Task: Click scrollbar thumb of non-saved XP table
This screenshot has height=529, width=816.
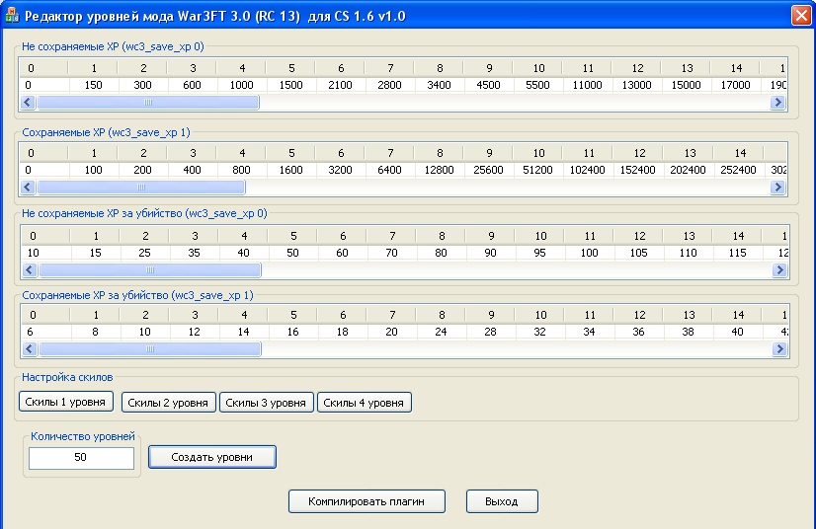Action: coord(148,102)
